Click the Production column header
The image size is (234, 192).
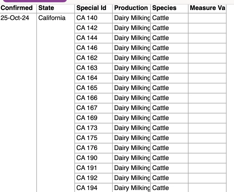click(131, 8)
